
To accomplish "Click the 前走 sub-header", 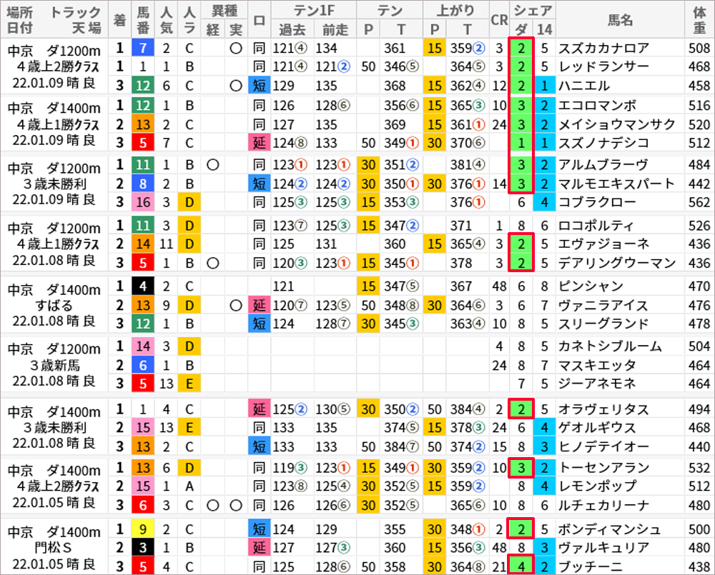I will coord(335,29).
